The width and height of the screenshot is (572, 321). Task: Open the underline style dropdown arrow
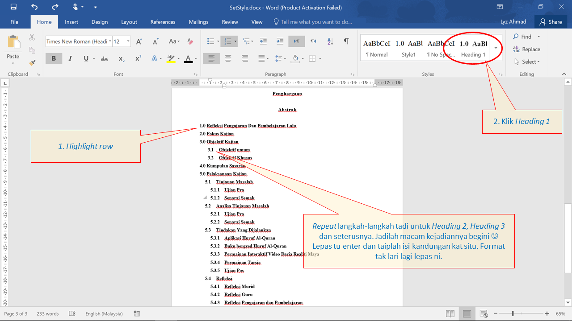coord(95,58)
